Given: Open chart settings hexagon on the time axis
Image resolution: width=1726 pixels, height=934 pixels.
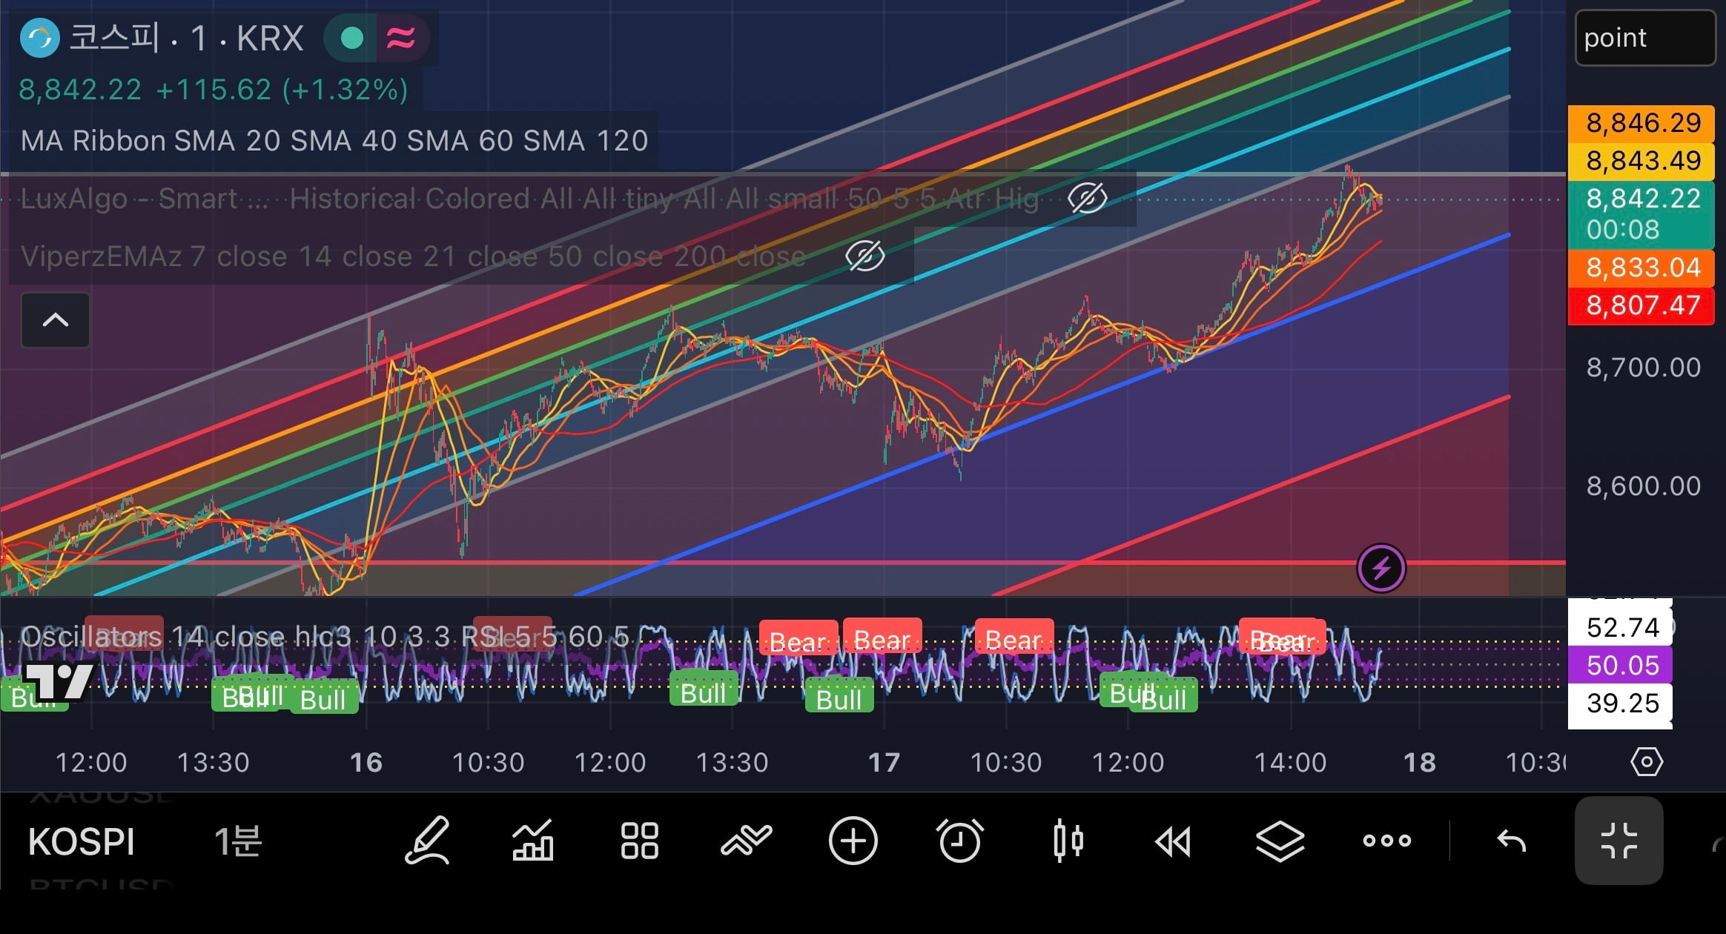Looking at the screenshot, I should click(1647, 762).
